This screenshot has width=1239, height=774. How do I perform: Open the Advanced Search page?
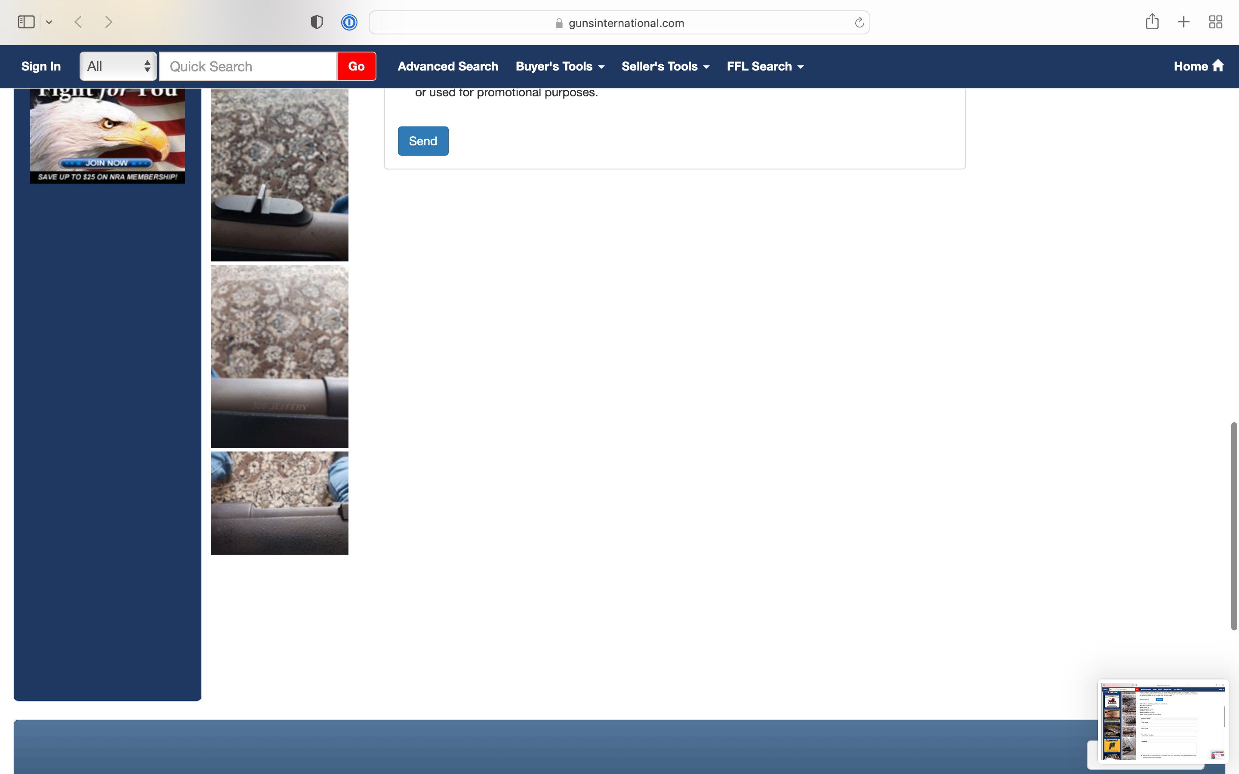pos(447,67)
